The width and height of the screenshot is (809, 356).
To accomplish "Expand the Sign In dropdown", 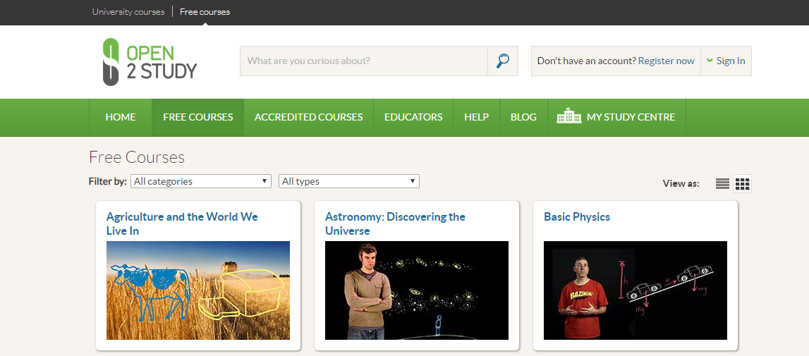I will [725, 61].
